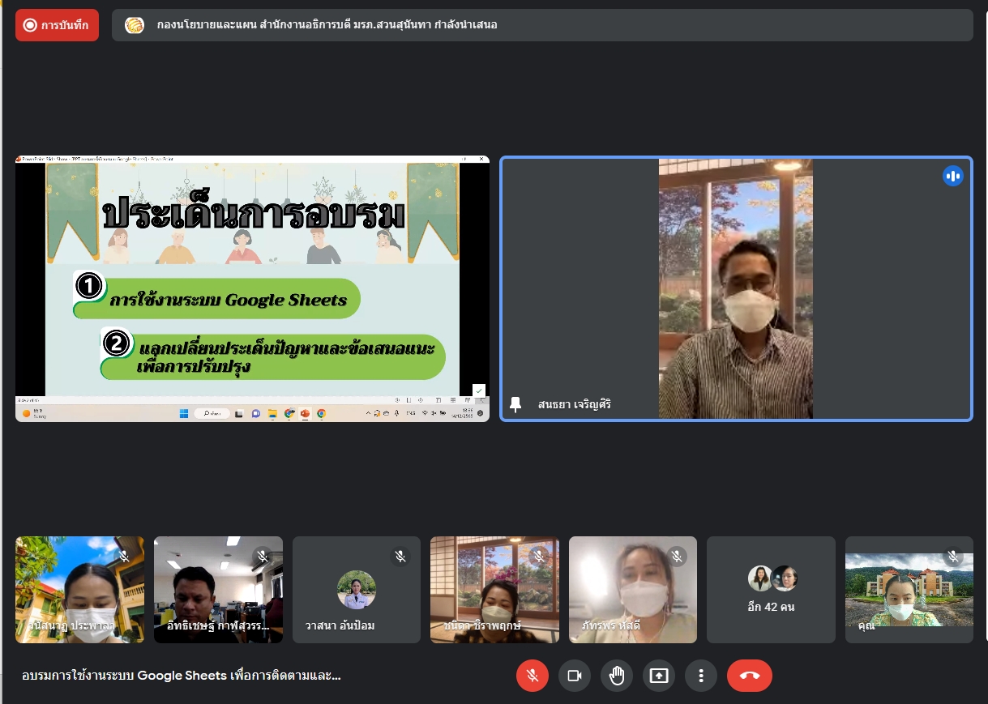Expand the "อีก 42 คน" participants tile
The image size is (988, 704).
point(771,589)
